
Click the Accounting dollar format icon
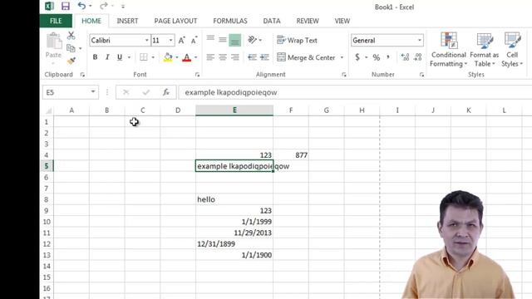[357, 57]
